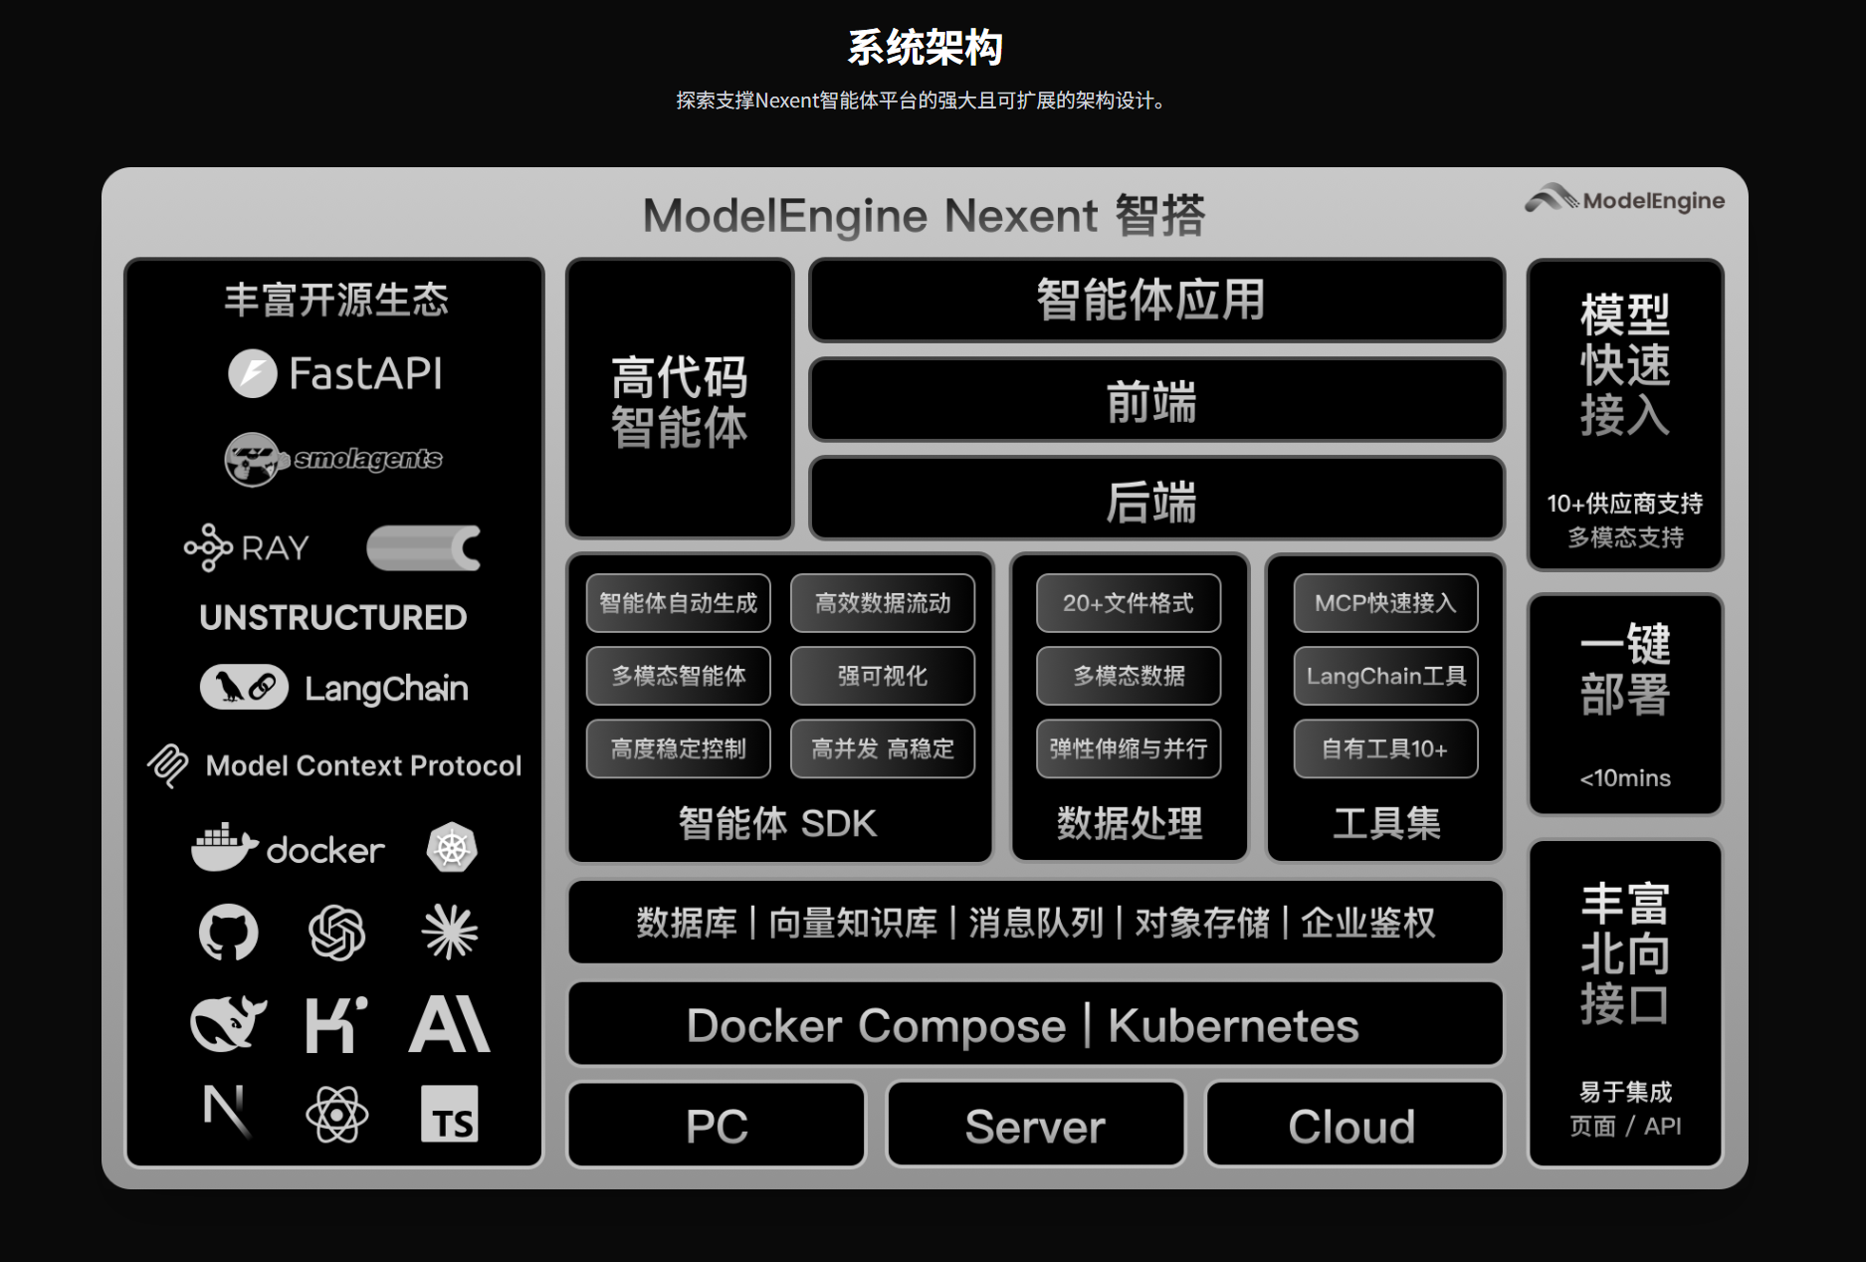Click the 多模态数据 chip
The height and width of the screenshot is (1262, 1866).
click(1129, 676)
